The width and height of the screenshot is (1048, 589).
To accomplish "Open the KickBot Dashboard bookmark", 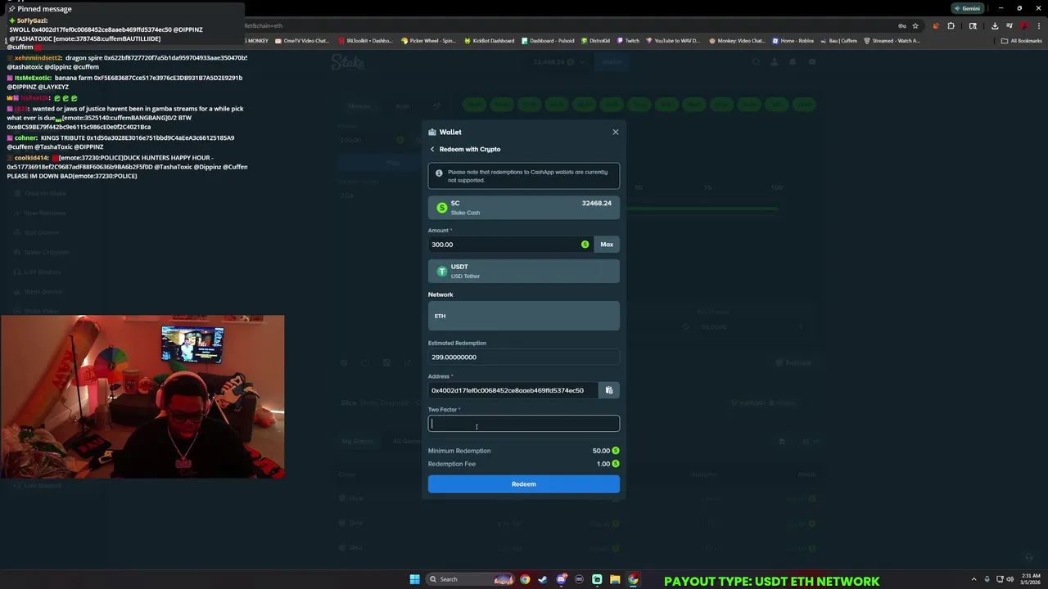I will coord(490,40).
